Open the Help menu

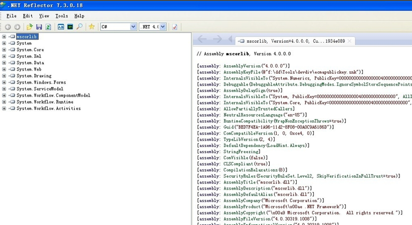pos(79,16)
